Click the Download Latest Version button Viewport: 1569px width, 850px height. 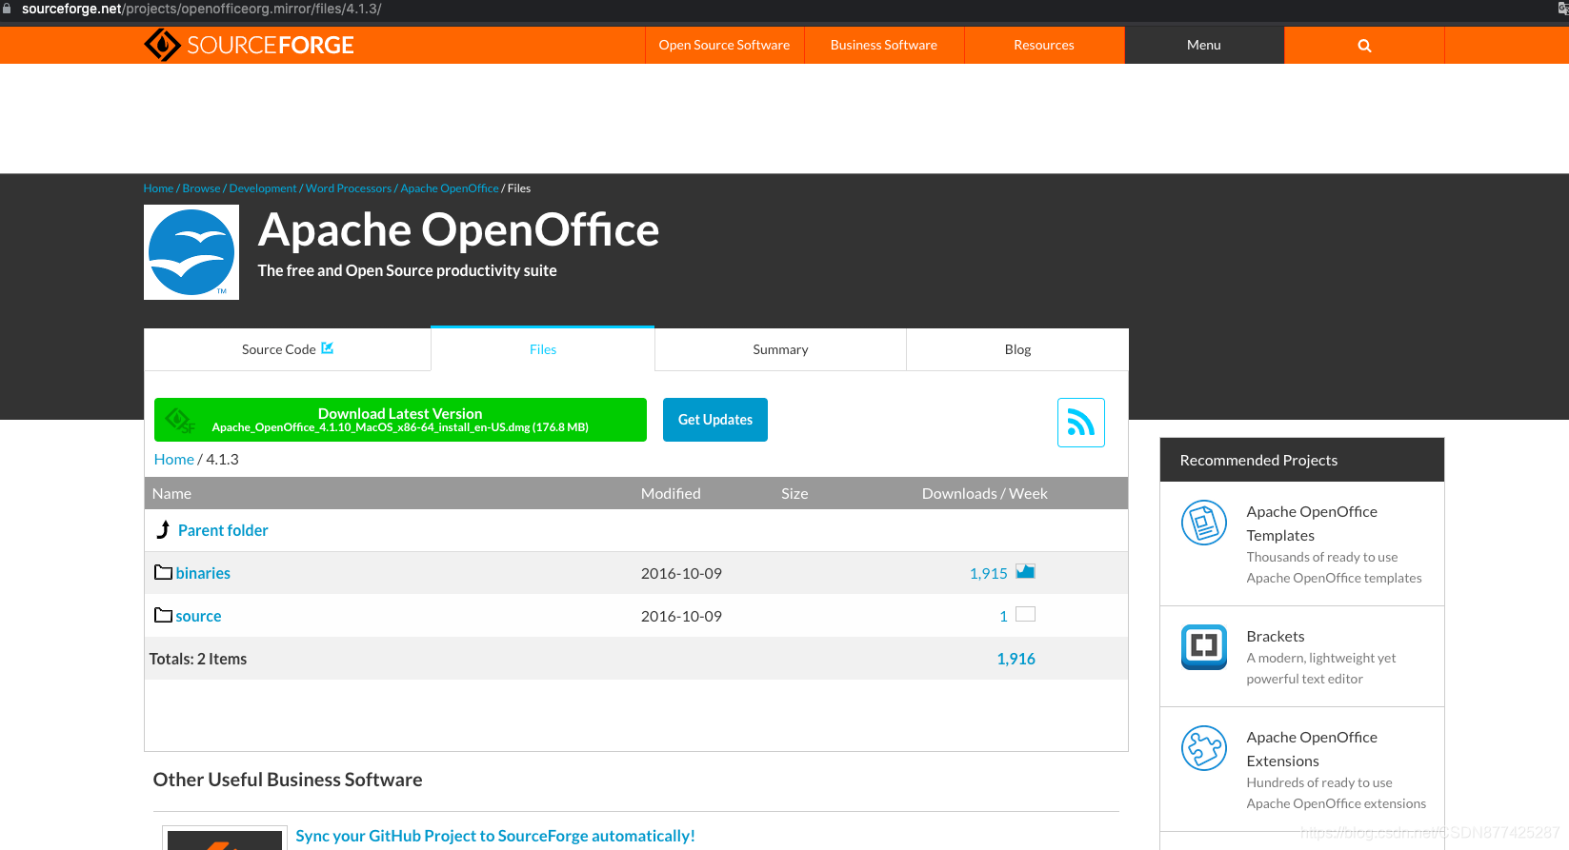pos(400,420)
